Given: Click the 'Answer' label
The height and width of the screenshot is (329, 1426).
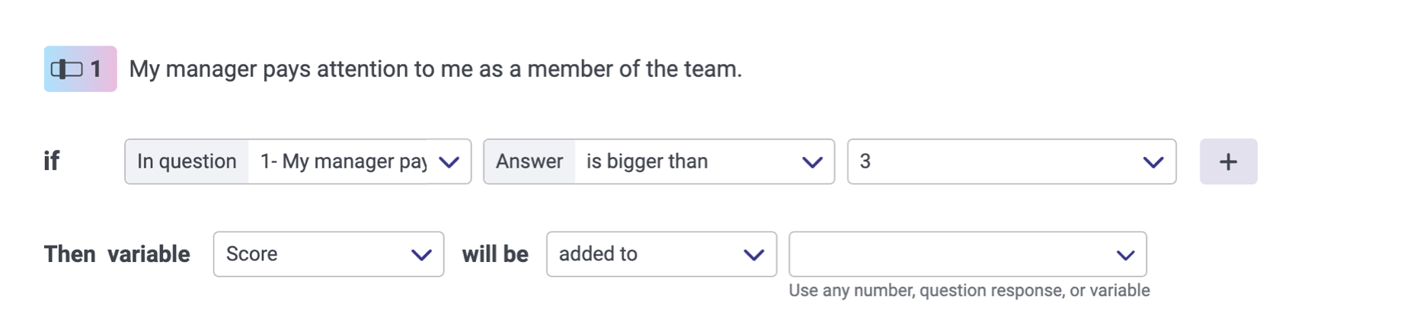Looking at the screenshot, I should tap(529, 161).
